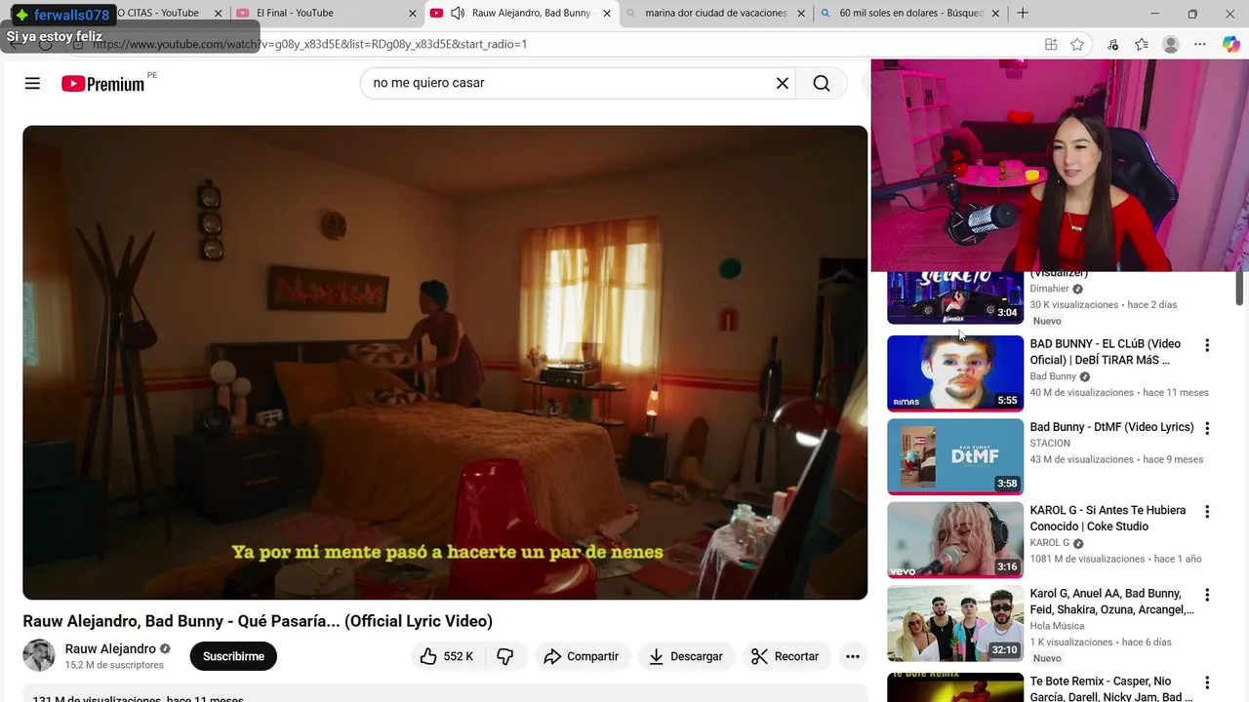Open a new browser tab with plus

point(1023,14)
